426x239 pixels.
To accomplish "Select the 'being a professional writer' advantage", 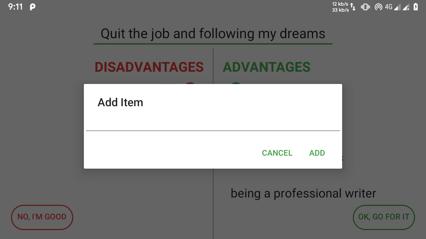I will 303,193.
